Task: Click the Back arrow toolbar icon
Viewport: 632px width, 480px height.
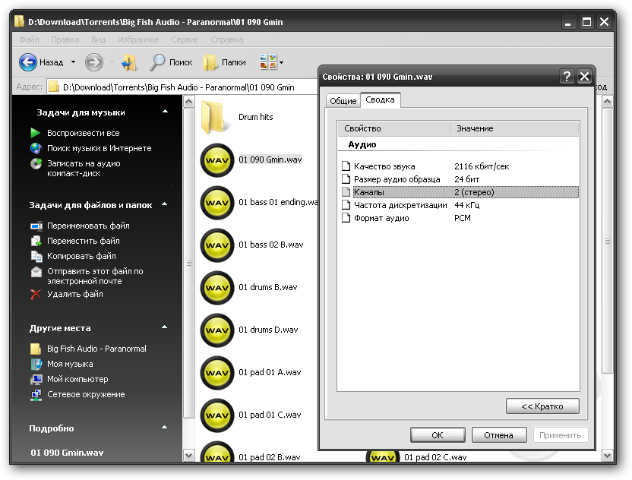Action: tap(28, 62)
